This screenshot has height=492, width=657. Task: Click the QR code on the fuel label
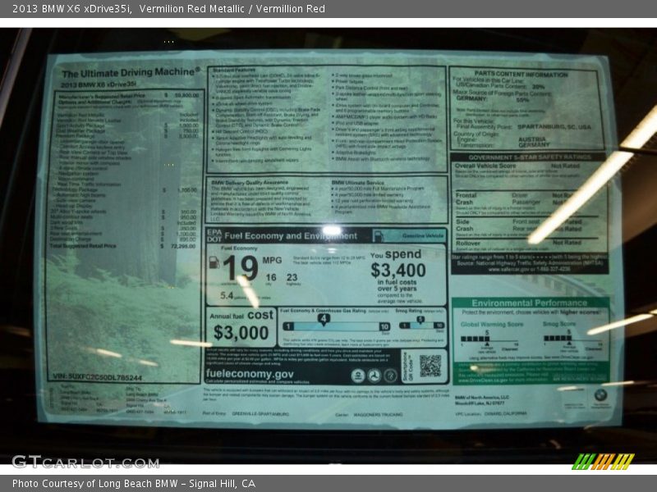430,366
